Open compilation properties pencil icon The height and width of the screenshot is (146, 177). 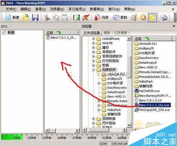(x=76, y=18)
